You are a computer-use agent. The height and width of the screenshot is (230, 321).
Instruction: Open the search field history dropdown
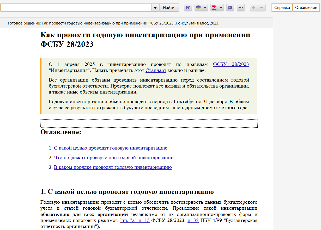pos(155,8)
